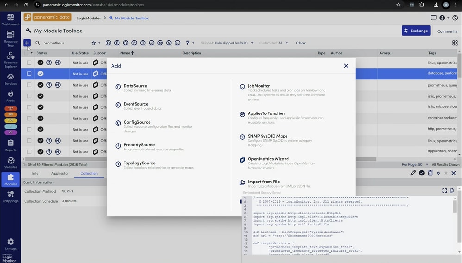The width and height of the screenshot is (462, 263).
Task: Click Clear to reset filters
Action: click(x=300, y=43)
